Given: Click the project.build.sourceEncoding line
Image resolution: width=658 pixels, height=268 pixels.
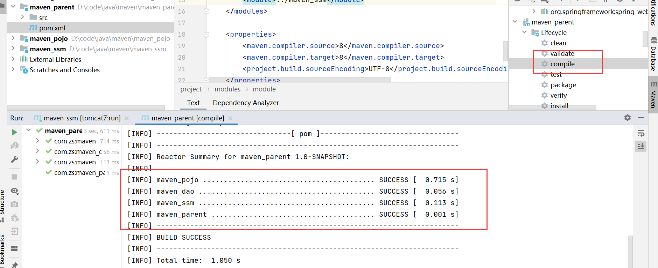Looking at the screenshot, I should [x=376, y=69].
